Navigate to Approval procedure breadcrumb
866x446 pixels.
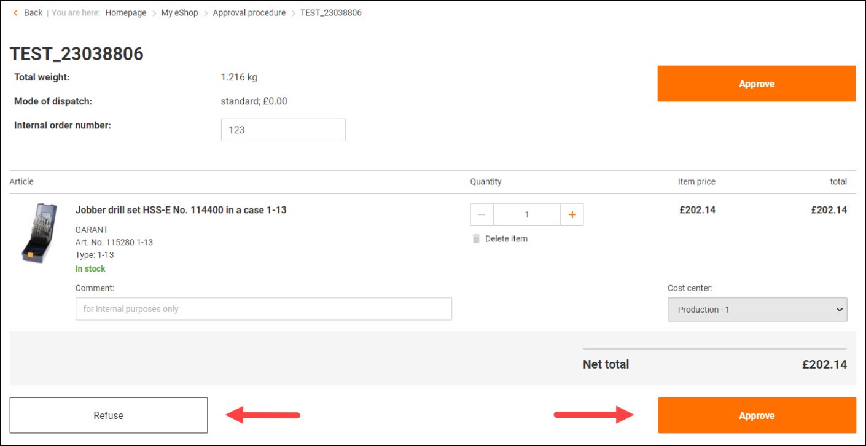tap(249, 13)
